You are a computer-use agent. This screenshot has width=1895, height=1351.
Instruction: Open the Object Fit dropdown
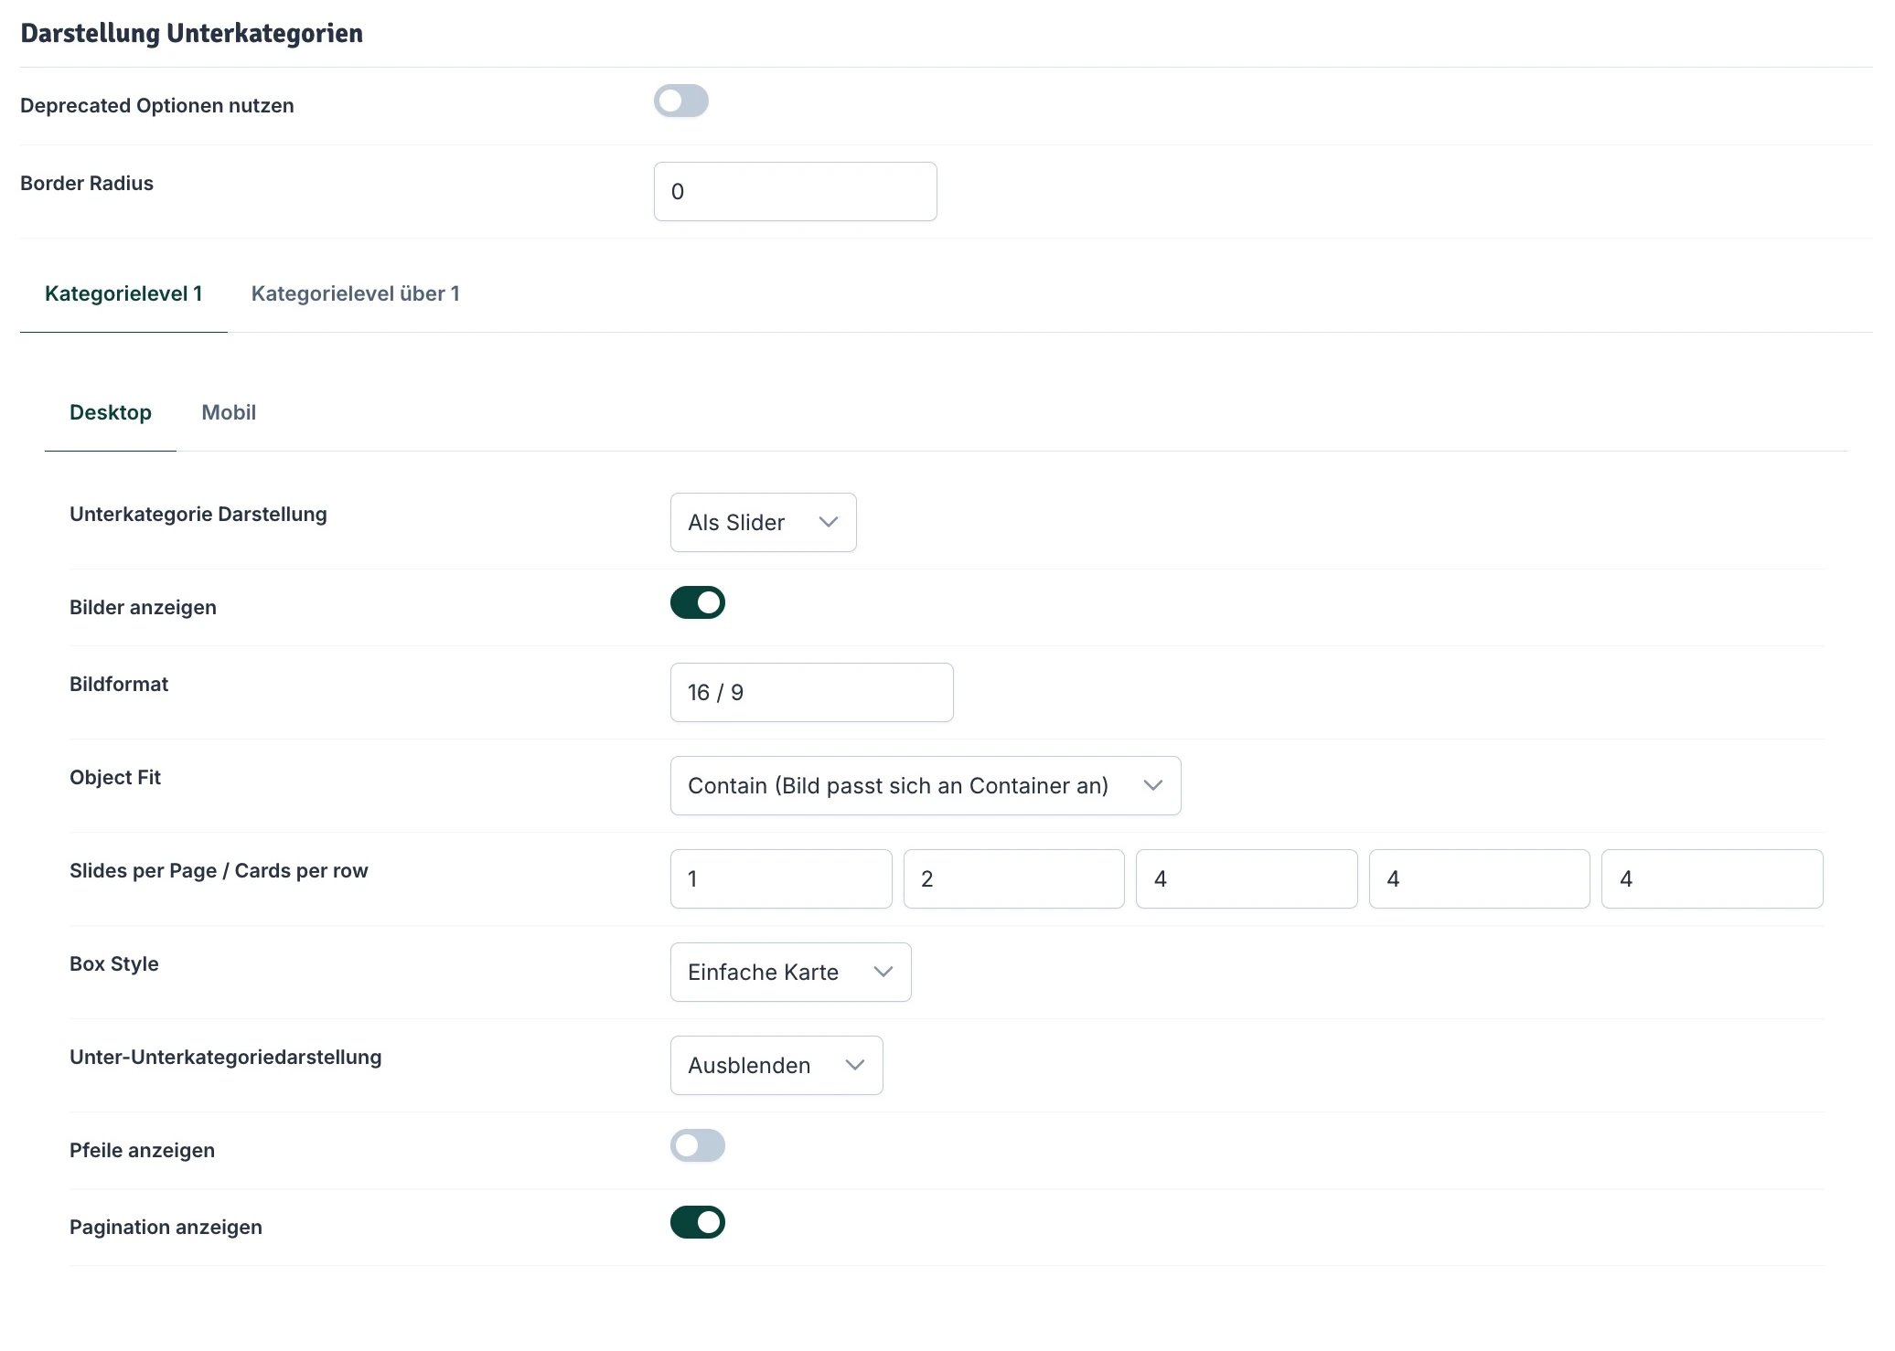pyautogui.click(x=925, y=785)
